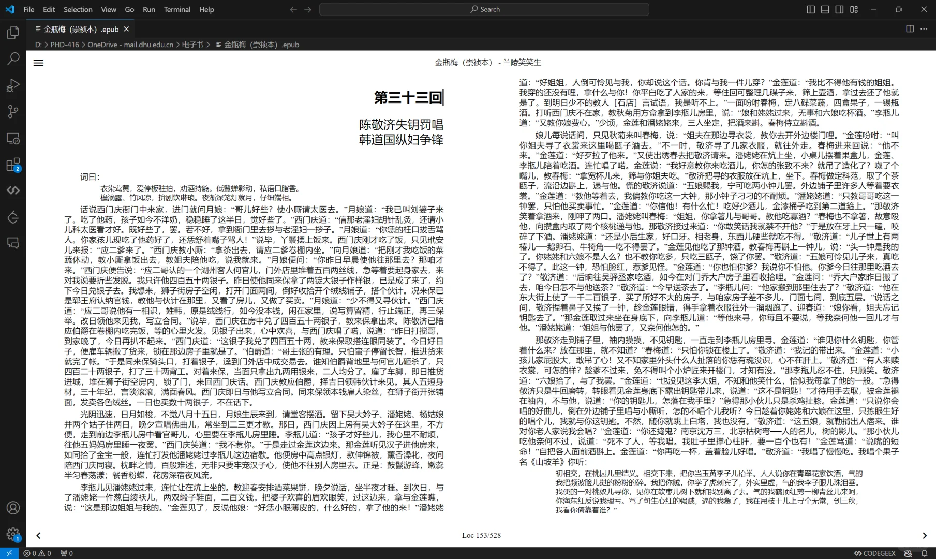Open the File menu

coord(29,9)
